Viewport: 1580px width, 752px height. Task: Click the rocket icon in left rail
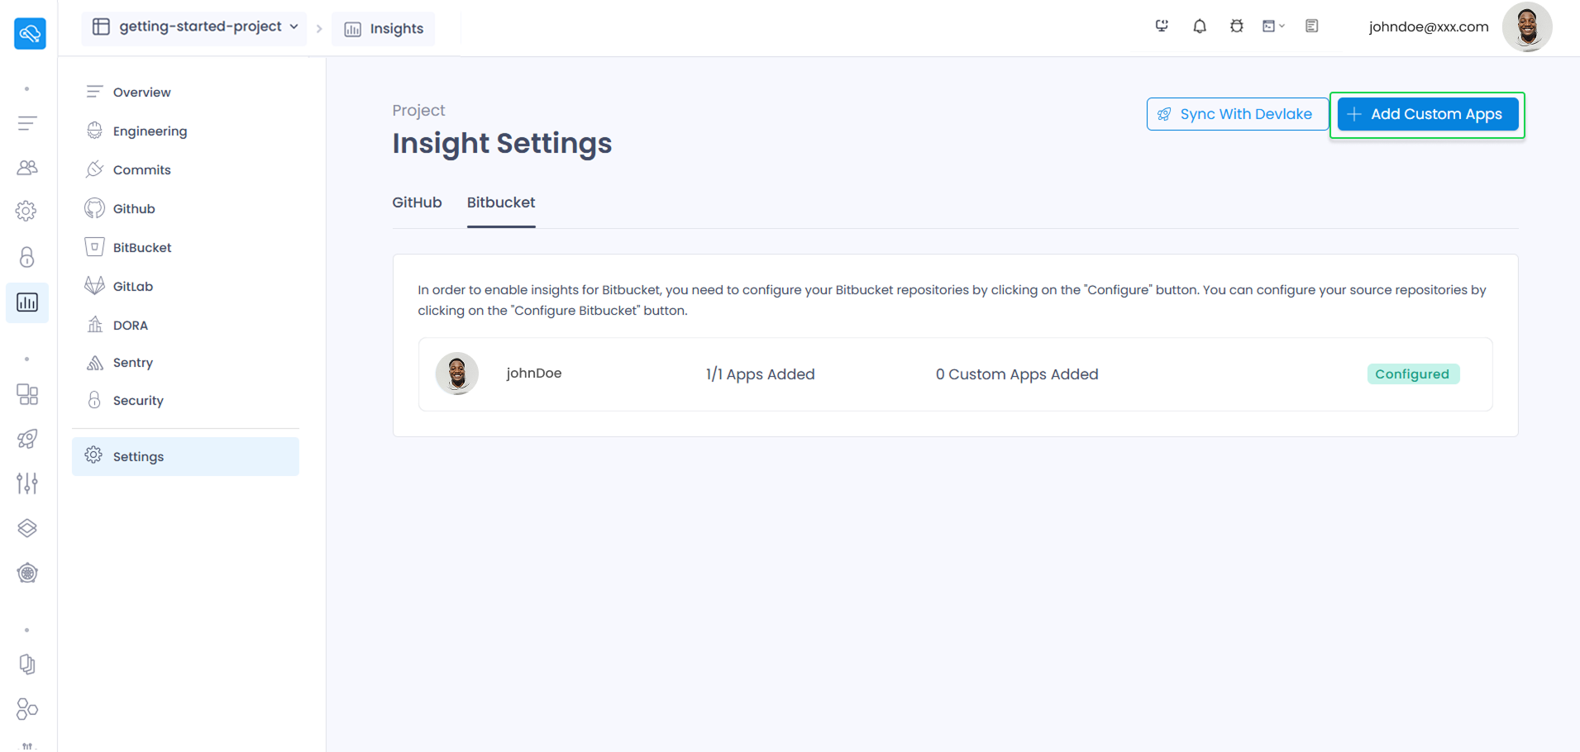tap(27, 439)
